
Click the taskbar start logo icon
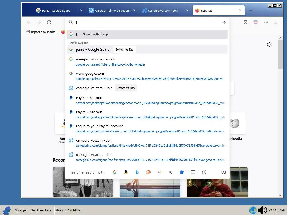pyautogui.click(x=7, y=210)
